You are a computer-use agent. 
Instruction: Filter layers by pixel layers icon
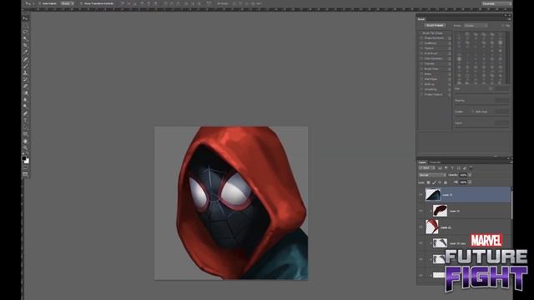point(440,168)
